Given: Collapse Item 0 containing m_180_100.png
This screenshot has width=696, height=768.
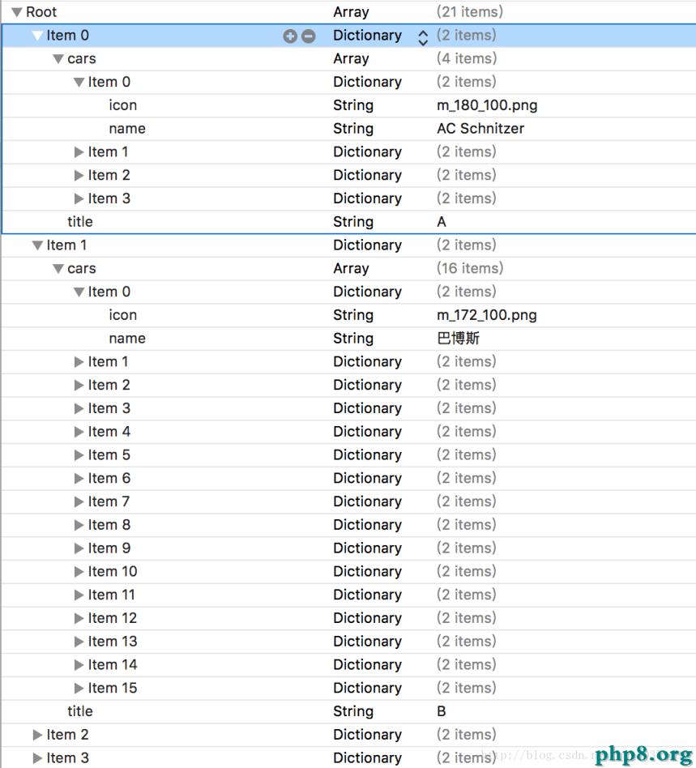Looking at the screenshot, I should coord(79,83).
